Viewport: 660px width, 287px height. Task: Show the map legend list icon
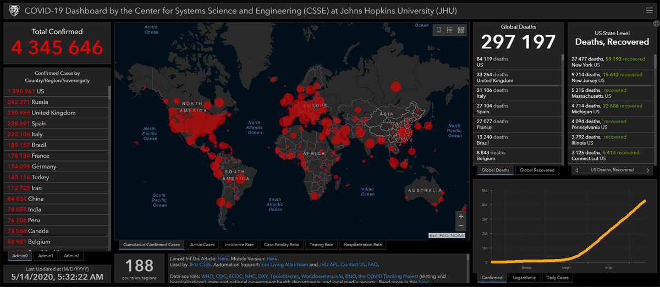[x=450, y=30]
